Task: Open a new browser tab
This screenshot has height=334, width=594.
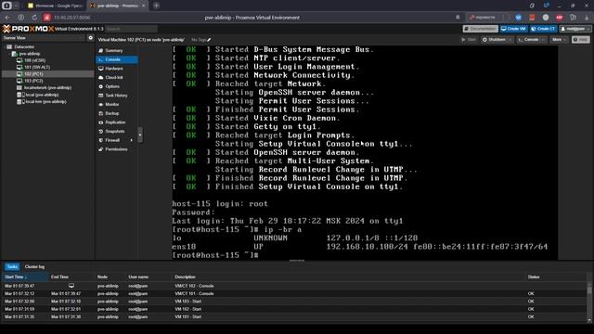Action: tap(156, 6)
